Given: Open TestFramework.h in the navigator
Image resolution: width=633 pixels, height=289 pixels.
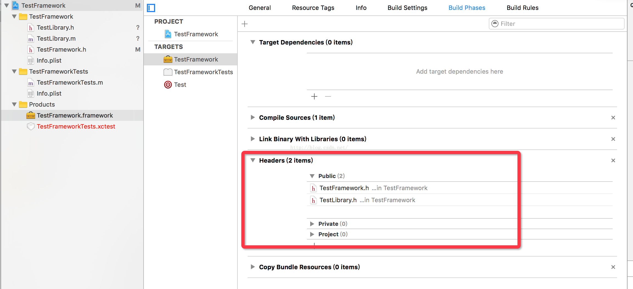Looking at the screenshot, I should [61, 49].
